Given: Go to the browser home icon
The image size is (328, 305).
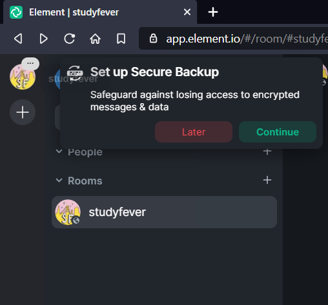Looking at the screenshot, I should (95, 39).
